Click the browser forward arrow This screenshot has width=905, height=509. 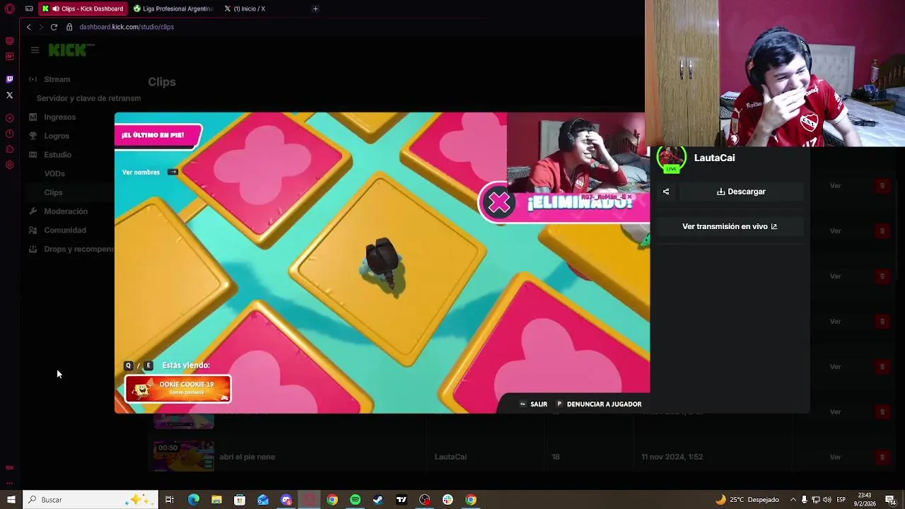pyautogui.click(x=41, y=27)
